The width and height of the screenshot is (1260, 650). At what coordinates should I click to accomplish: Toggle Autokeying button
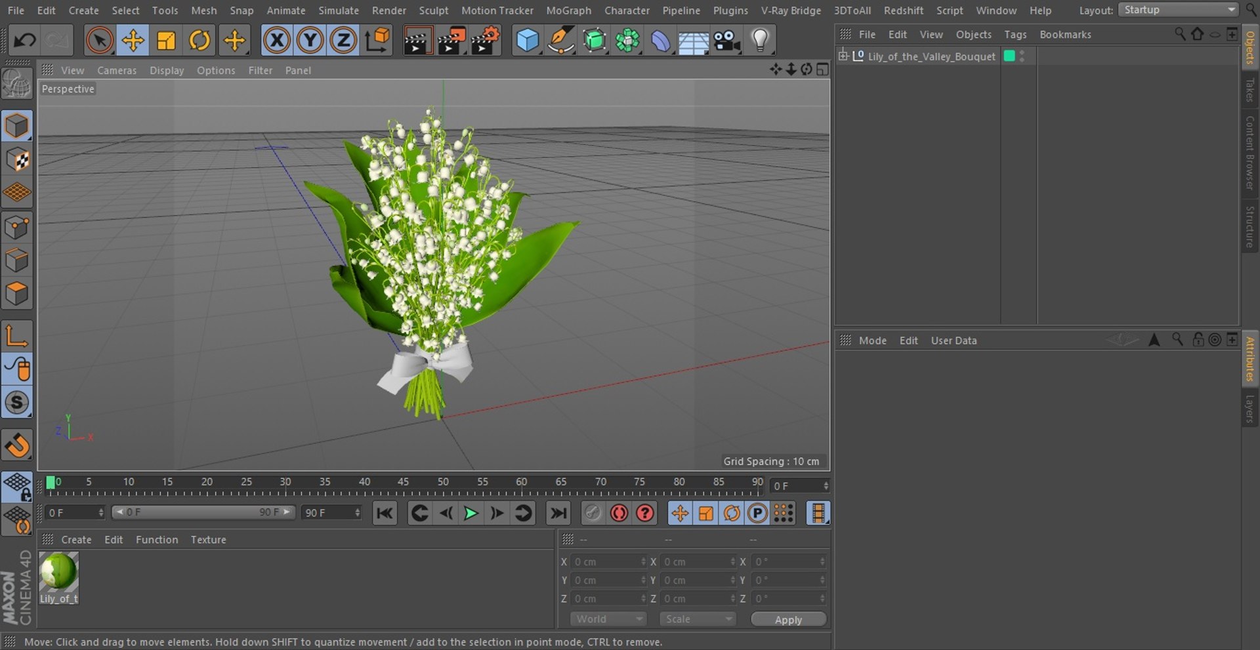point(619,513)
